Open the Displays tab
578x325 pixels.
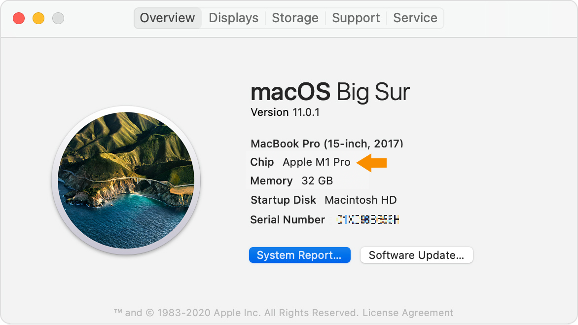tap(233, 18)
